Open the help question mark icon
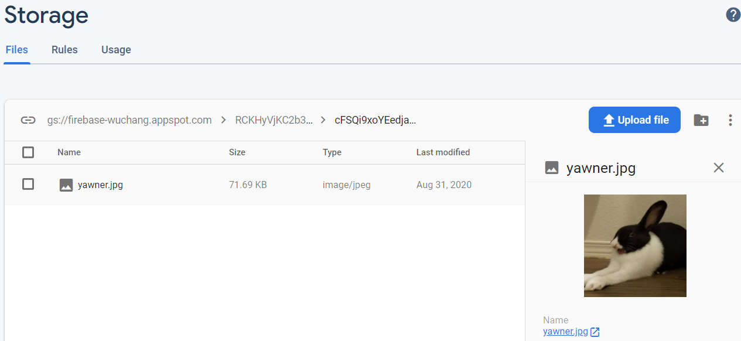The height and width of the screenshot is (341, 741). point(733,15)
